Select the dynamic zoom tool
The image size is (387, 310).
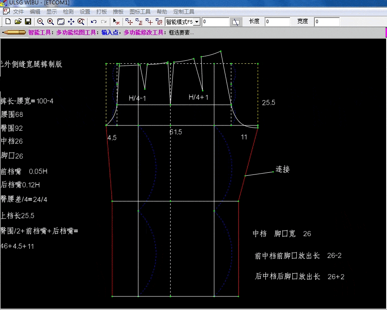(81, 21)
